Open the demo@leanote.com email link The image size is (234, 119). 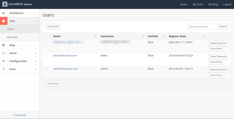pos(65,55)
